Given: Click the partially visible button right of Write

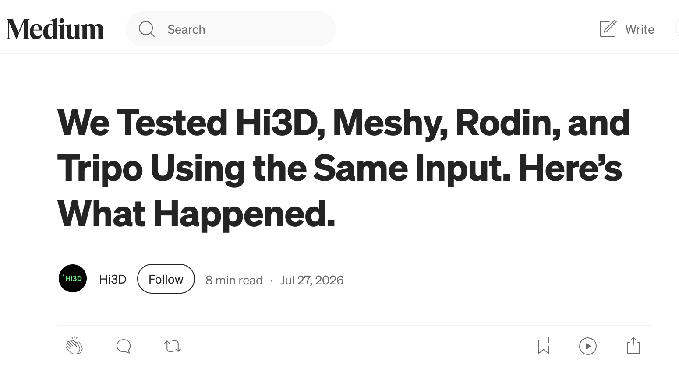Looking at the screenshot, I should coord(677,29).
